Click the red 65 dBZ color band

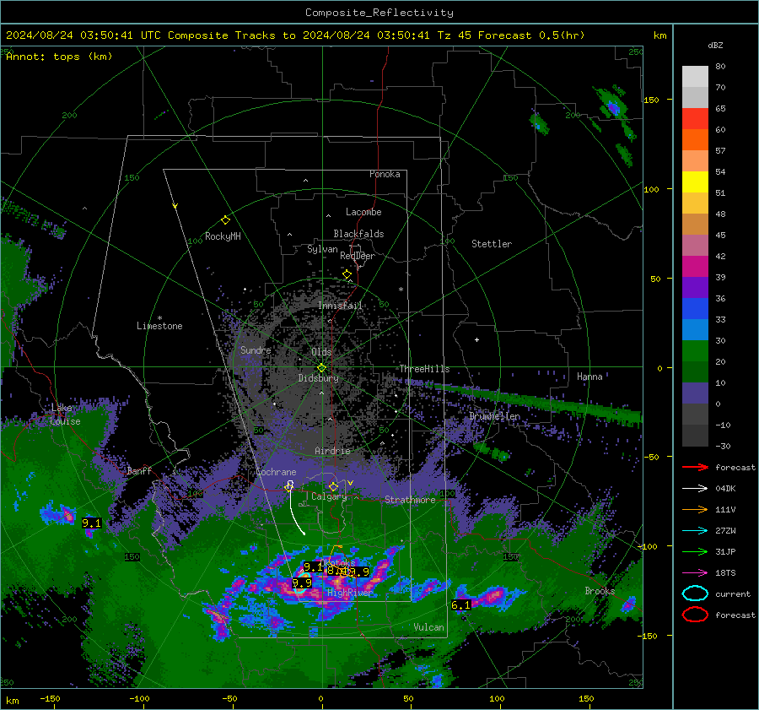pos(695,118)
